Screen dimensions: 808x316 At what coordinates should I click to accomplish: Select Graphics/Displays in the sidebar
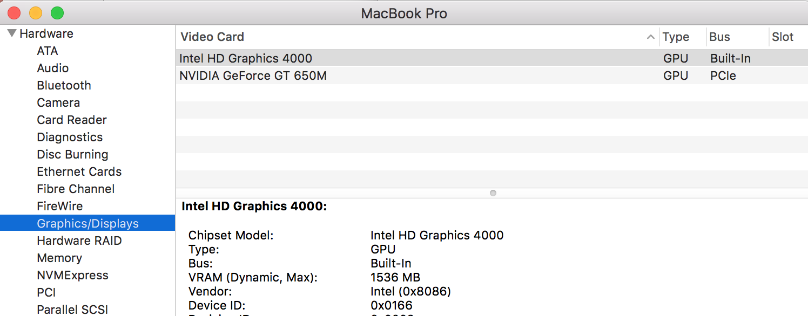[x=87, y=223]
